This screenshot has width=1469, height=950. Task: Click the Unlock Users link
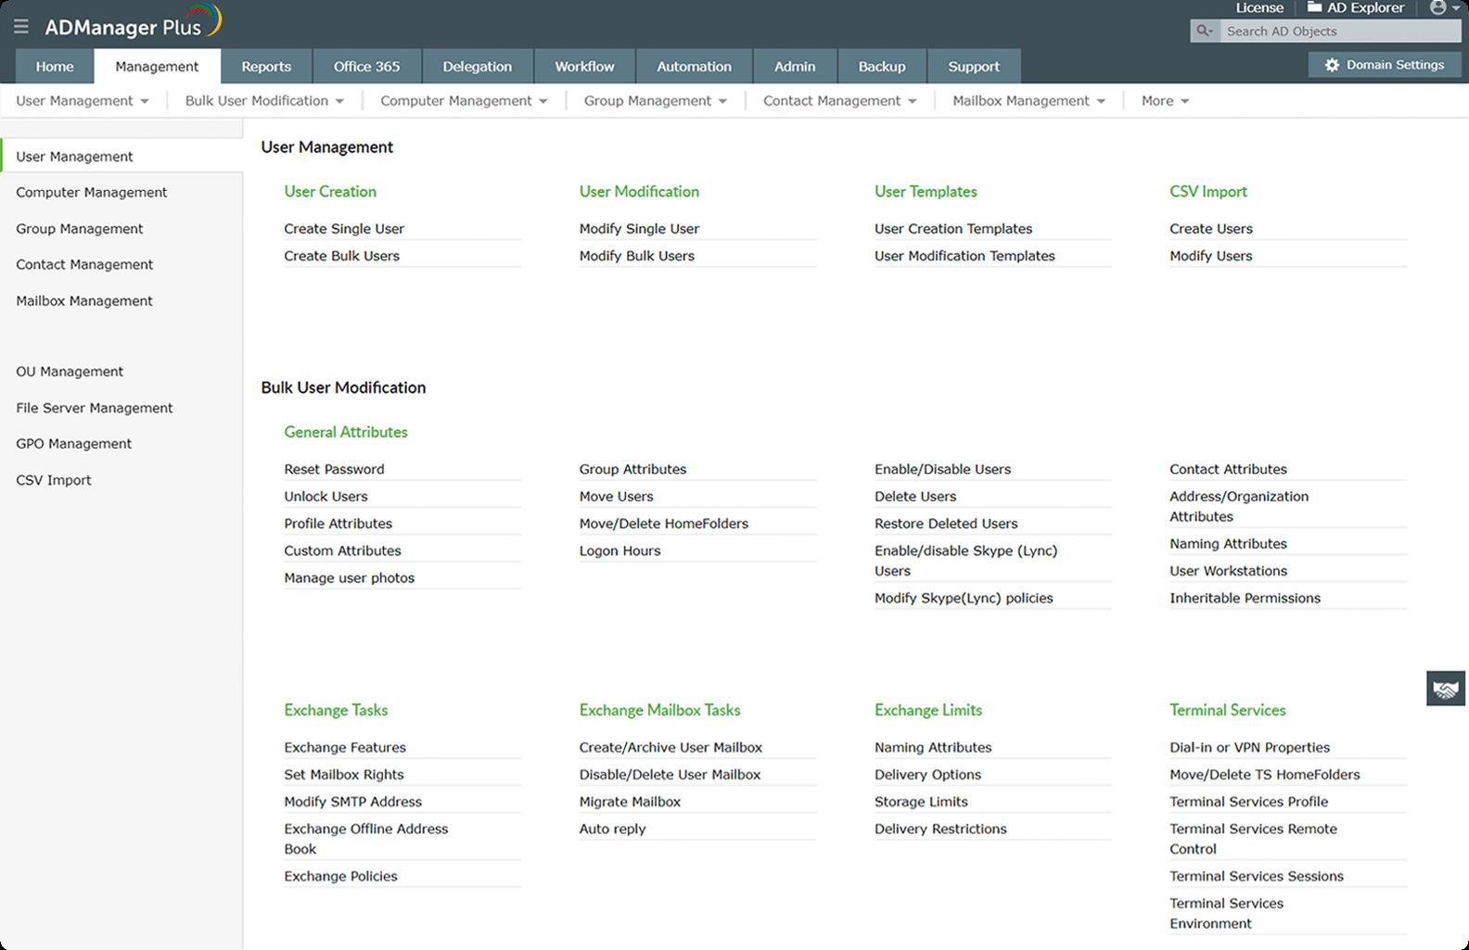(326, 497)
